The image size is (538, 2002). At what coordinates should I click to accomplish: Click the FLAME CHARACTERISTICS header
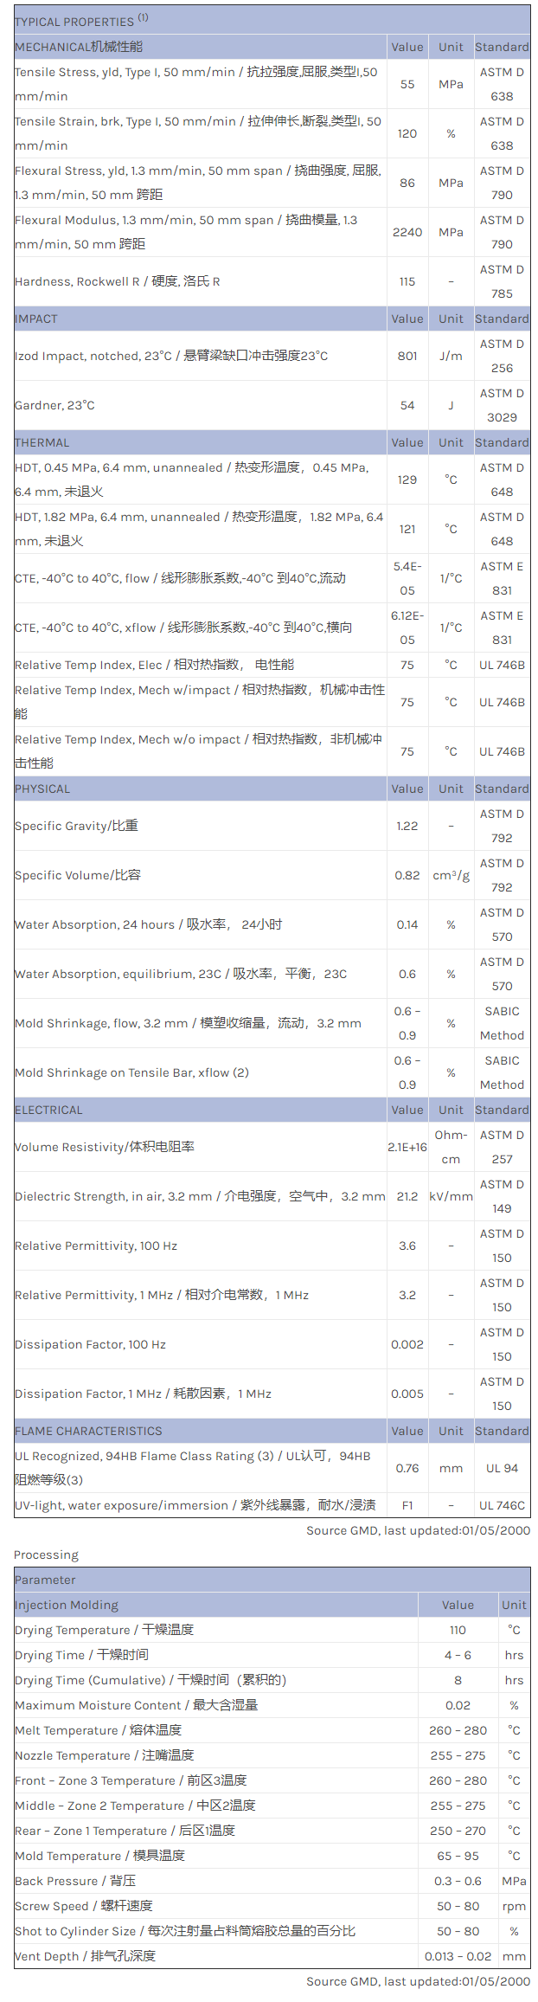pyautogui.click(x=88, y=1431)
